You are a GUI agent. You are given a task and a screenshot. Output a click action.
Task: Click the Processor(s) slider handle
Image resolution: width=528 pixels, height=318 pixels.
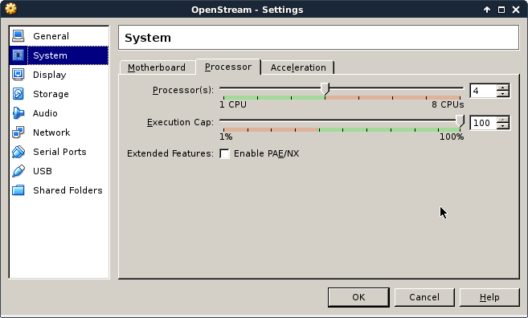coord(325,89)
